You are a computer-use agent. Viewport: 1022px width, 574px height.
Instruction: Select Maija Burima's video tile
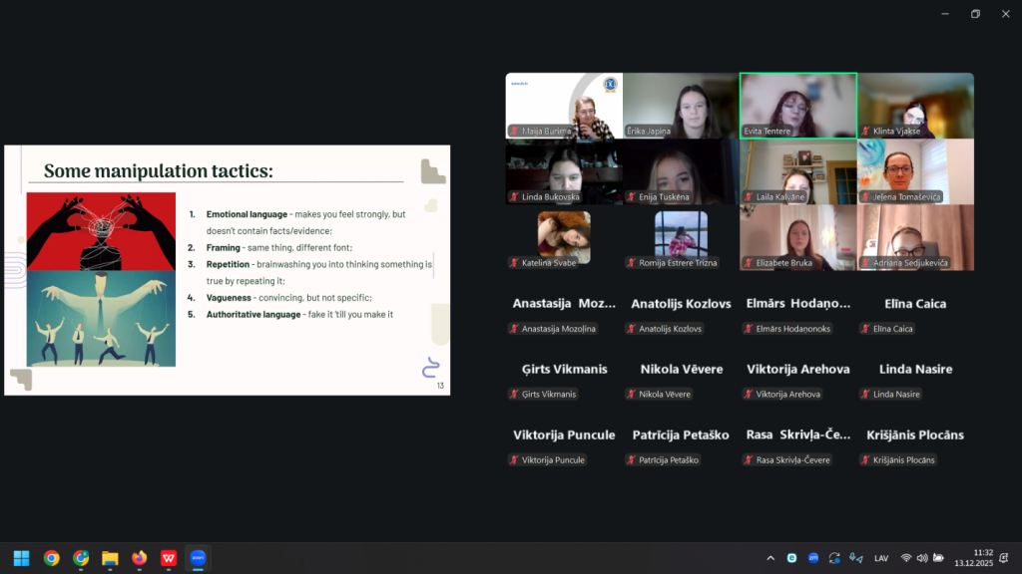coord(564,106)
